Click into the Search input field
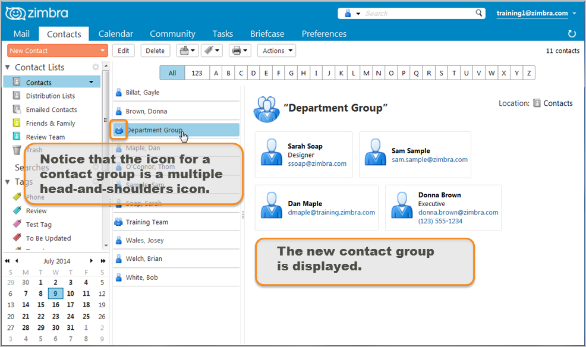 coord(418,14)
